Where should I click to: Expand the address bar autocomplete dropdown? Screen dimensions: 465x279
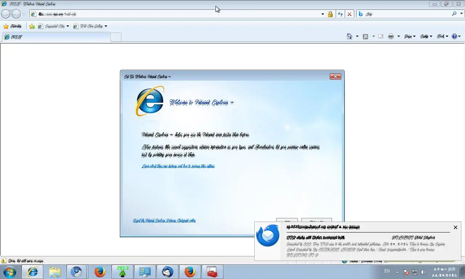coord(323,14)
